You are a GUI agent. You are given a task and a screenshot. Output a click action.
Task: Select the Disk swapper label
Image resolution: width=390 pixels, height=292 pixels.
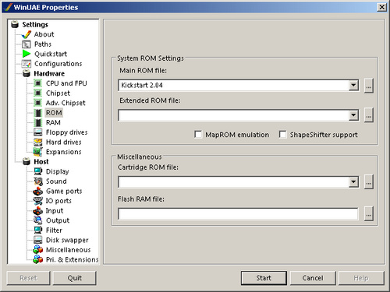[x=67, y=240]
